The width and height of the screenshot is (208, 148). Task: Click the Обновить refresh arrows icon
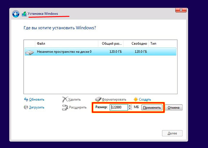pos(26,99)
